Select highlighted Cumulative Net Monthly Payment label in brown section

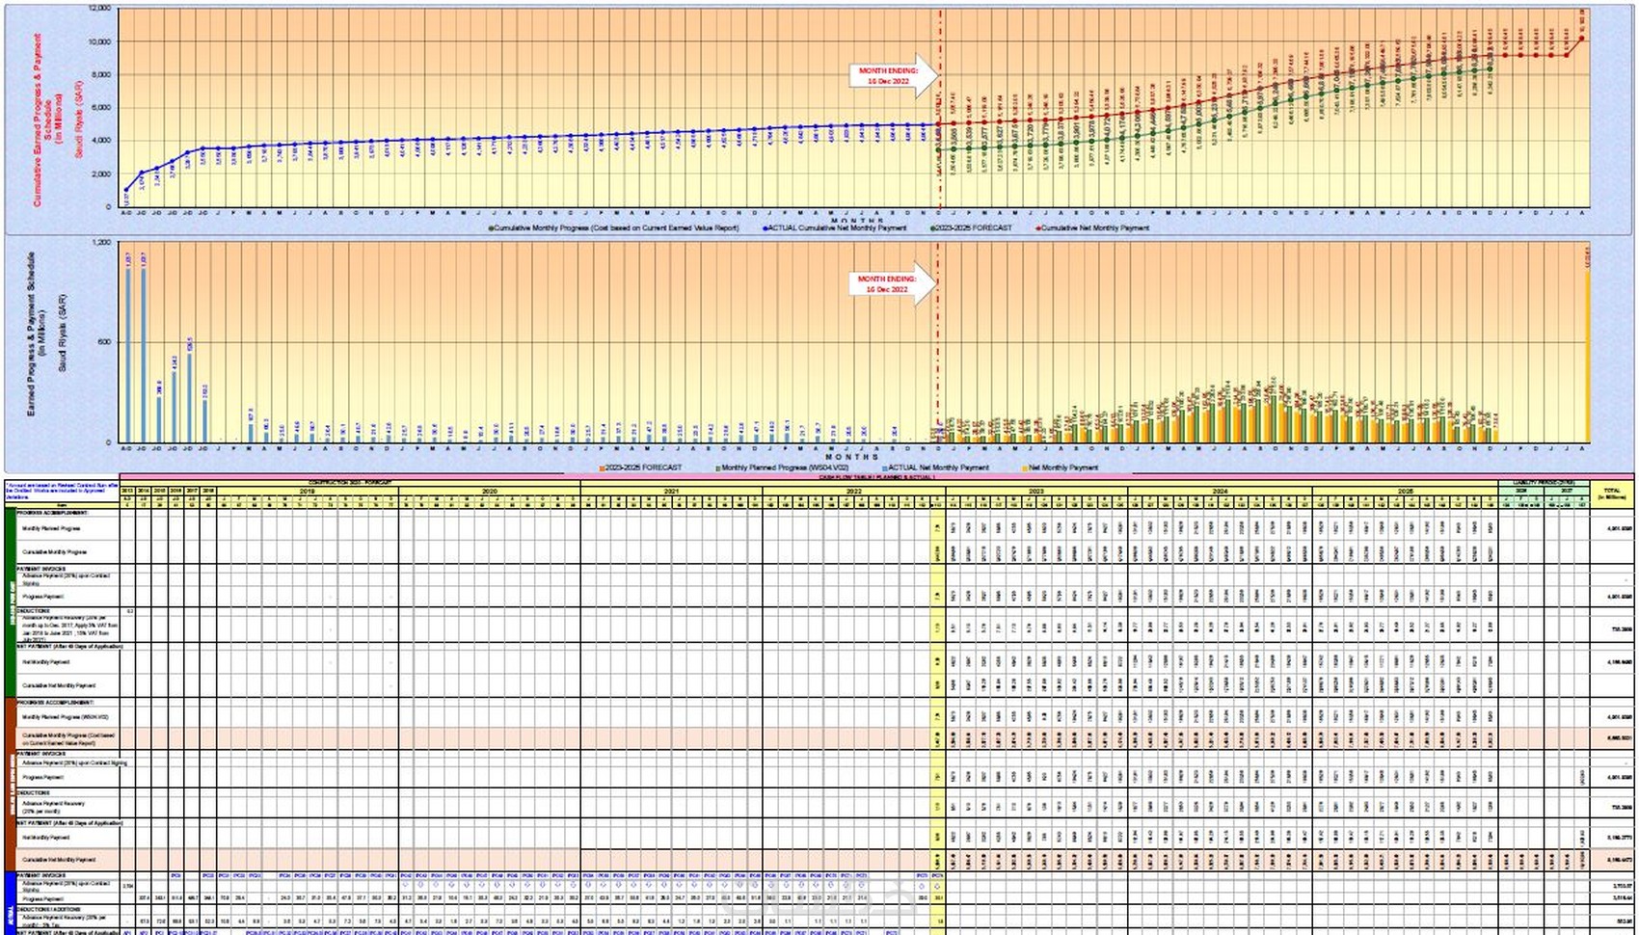click(59, 860)
